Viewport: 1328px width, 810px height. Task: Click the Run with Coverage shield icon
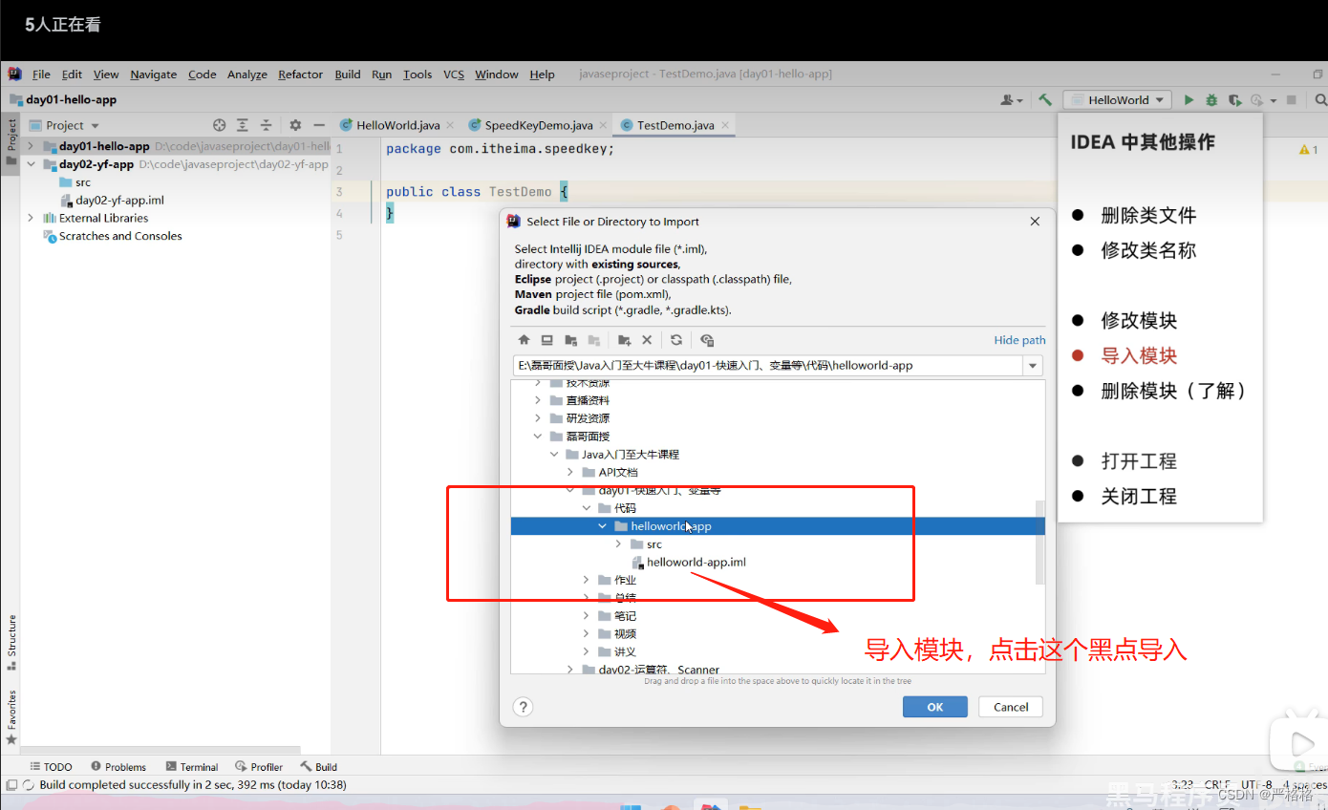click(1234, 99)
